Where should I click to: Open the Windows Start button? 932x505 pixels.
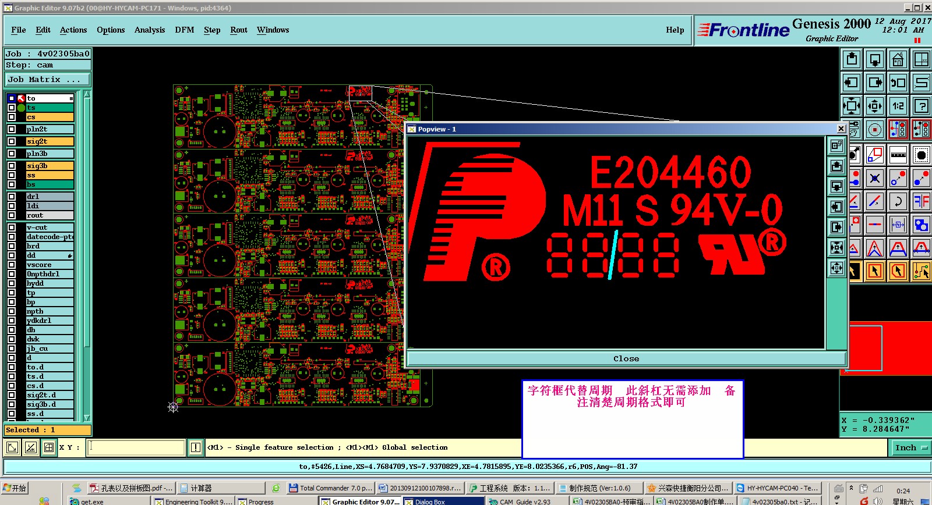pyautogui.click(x=15, y=488)
